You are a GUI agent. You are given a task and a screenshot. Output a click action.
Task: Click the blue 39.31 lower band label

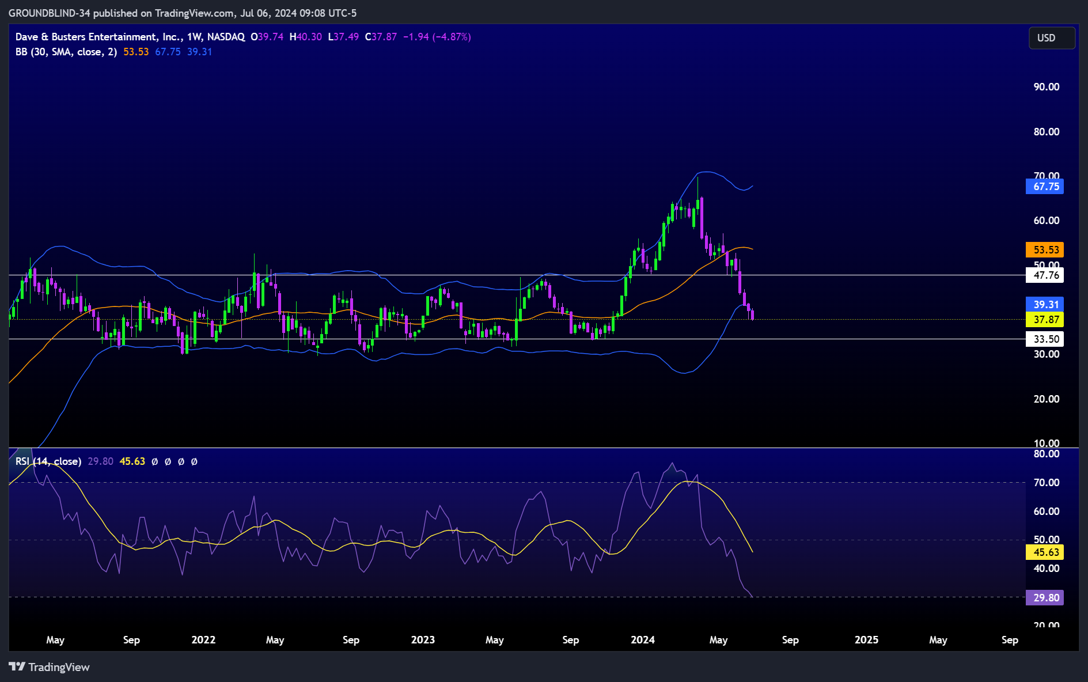tap(1045, 305)
